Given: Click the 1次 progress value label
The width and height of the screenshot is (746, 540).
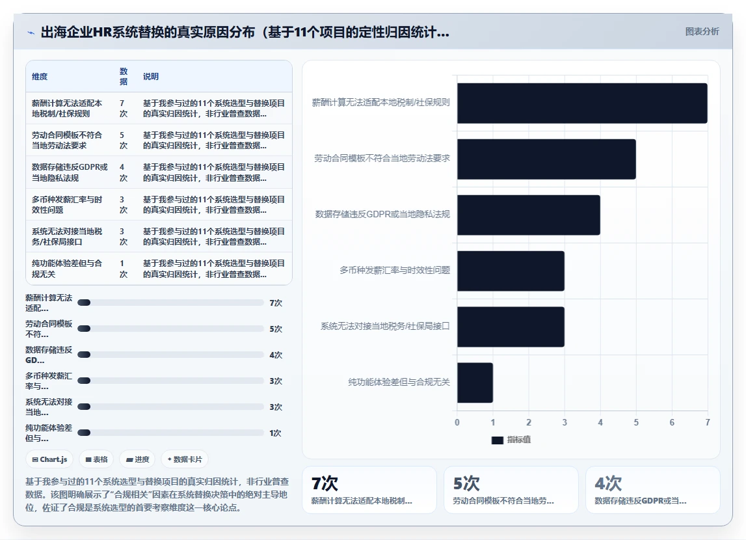Looking at the screenshot, I should point(276,433).
